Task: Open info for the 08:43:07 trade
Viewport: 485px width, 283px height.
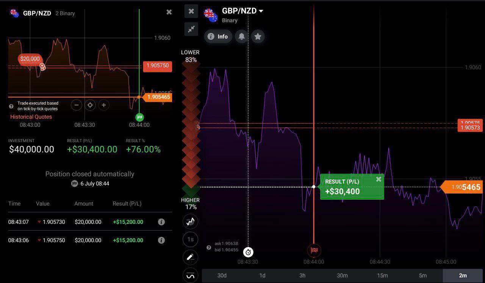Action: (x=161, y=222)
